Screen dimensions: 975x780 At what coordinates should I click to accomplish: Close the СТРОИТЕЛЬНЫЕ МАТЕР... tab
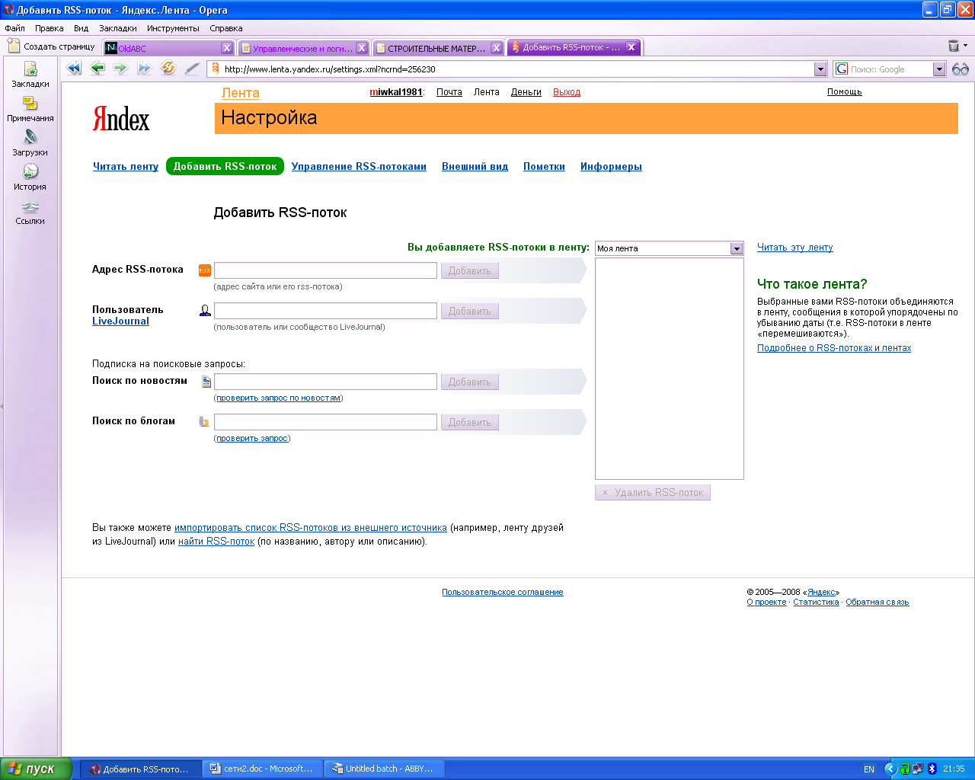(x=496, y=48)
